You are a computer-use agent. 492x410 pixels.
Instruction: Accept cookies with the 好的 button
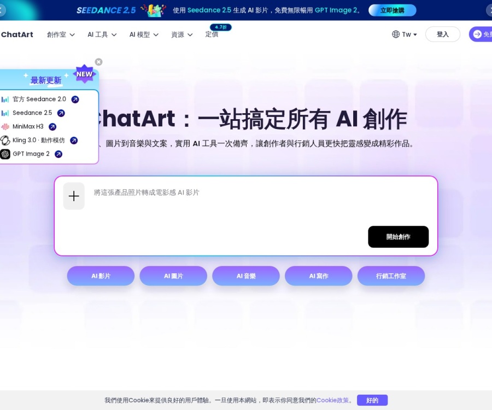click(372, 400)
